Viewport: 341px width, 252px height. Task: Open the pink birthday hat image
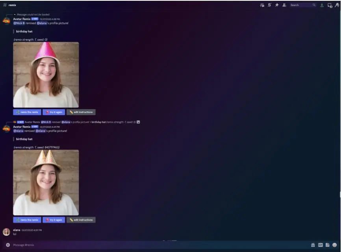(46, 75)
